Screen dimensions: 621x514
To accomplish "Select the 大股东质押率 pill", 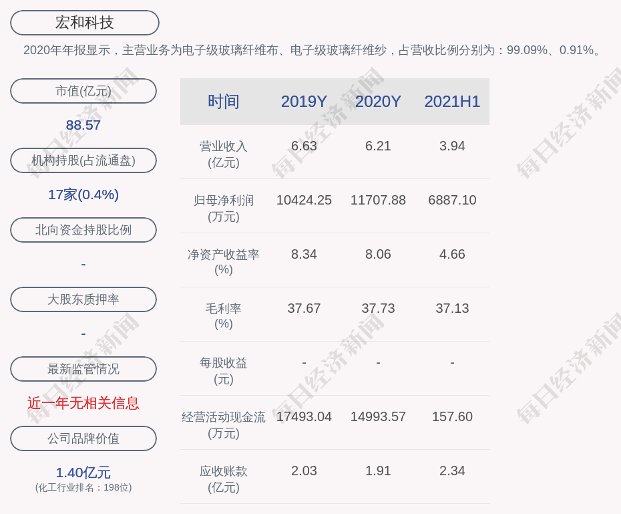I will [x=83, y=299].
